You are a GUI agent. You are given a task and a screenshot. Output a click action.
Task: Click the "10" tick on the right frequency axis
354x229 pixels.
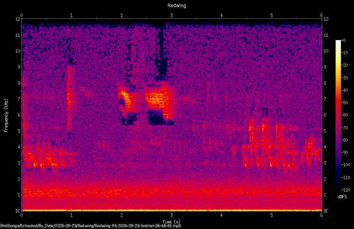326,51
